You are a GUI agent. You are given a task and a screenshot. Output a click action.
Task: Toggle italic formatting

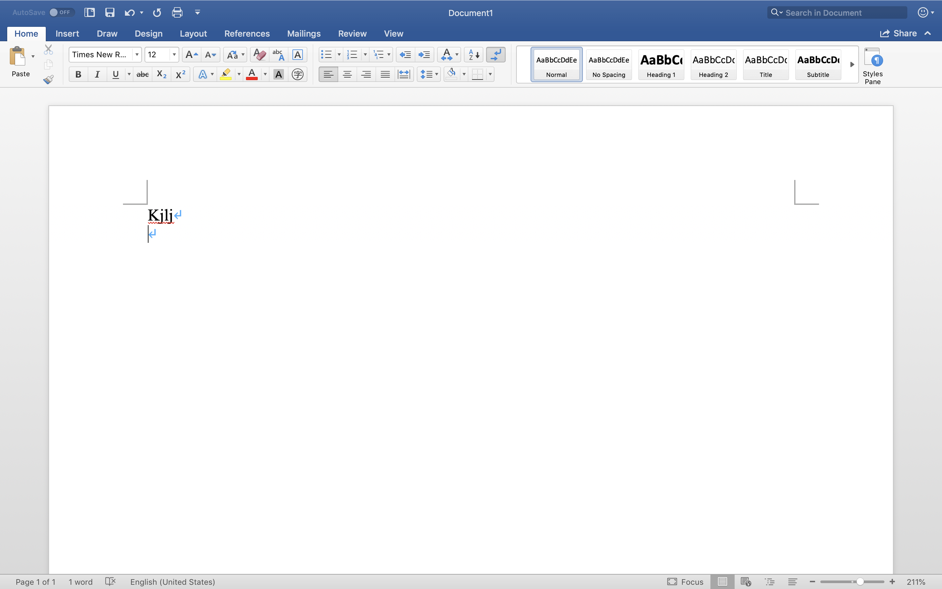[97, 74]
